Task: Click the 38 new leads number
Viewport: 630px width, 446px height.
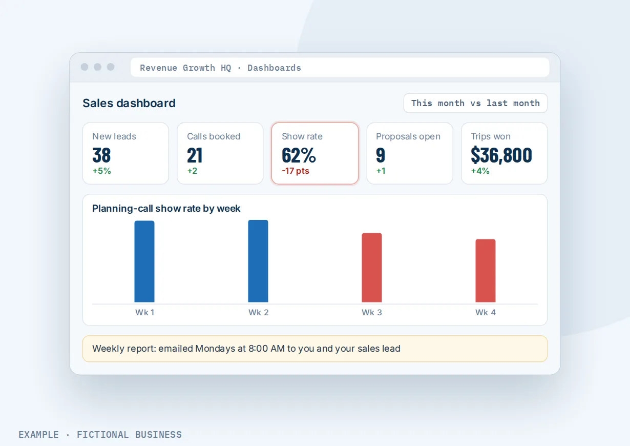Action: click(101, 155)
